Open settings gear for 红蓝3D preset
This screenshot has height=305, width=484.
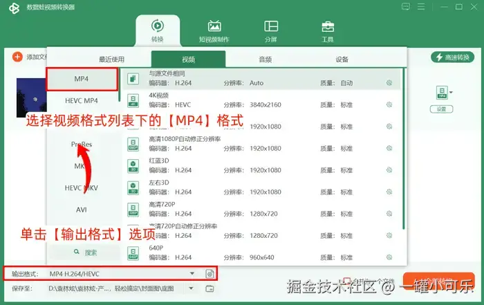click(x=389, y=170)
